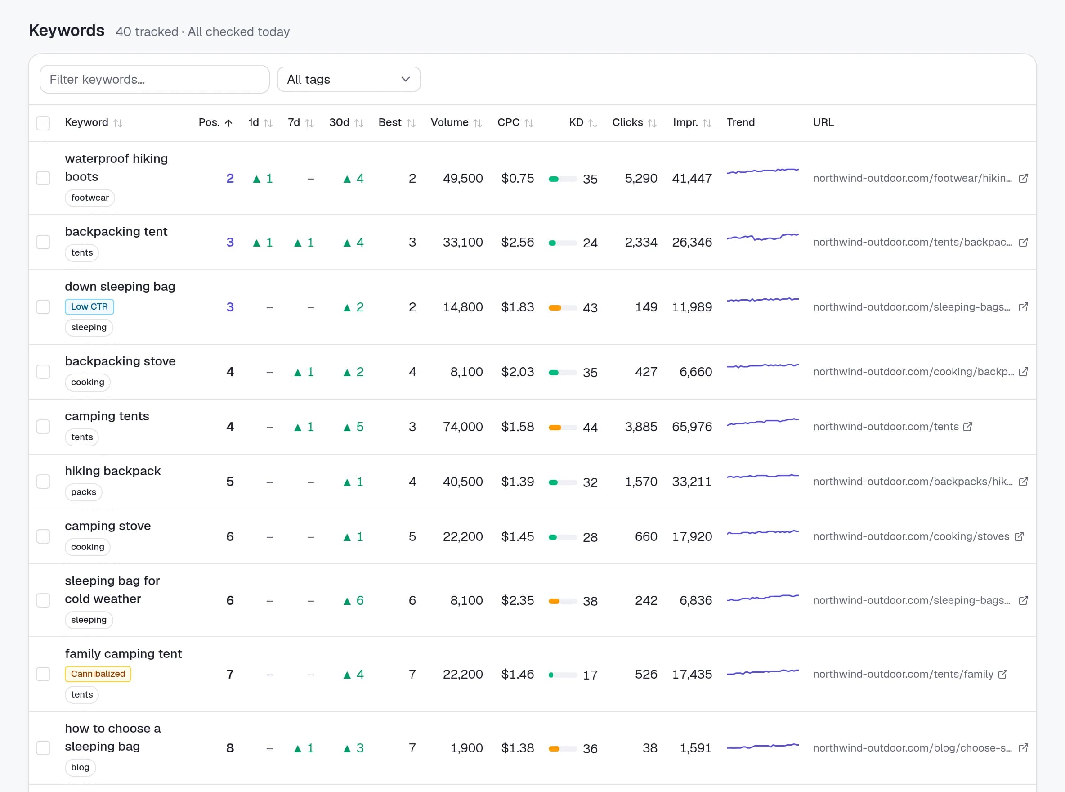This screenshot has width=1065, height=792.
Task: Open the northwind-outdoor.com/tents/family link
Action: [903, 674]
